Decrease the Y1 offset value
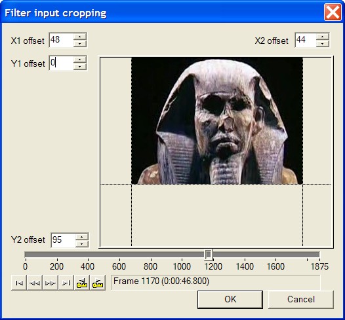This screenshot has width=345, height=320. click(x=79, y=67)
